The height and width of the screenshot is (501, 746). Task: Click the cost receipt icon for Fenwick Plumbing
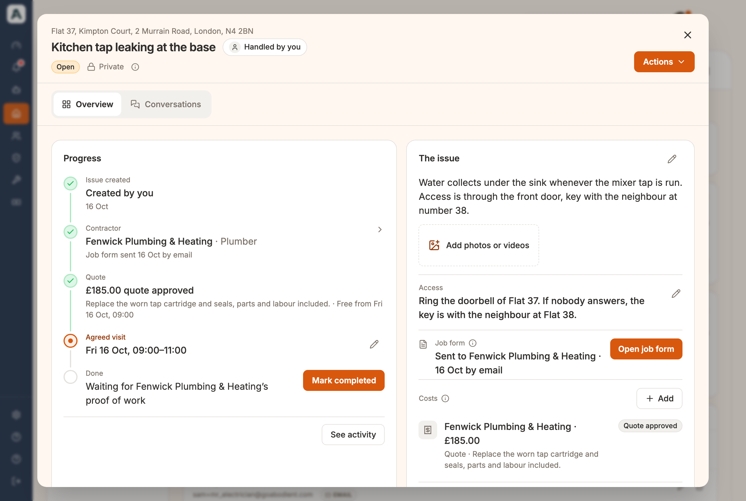[428, 430]
